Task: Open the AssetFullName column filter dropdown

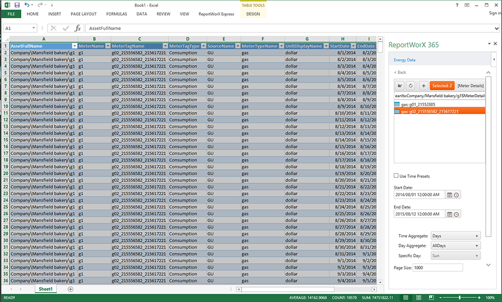Action: pos(74,46)
